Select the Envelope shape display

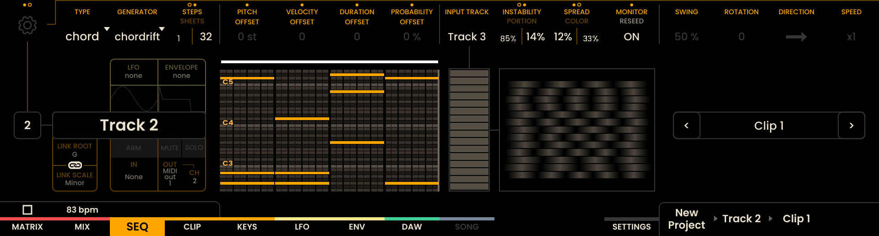tap(182, 98)
